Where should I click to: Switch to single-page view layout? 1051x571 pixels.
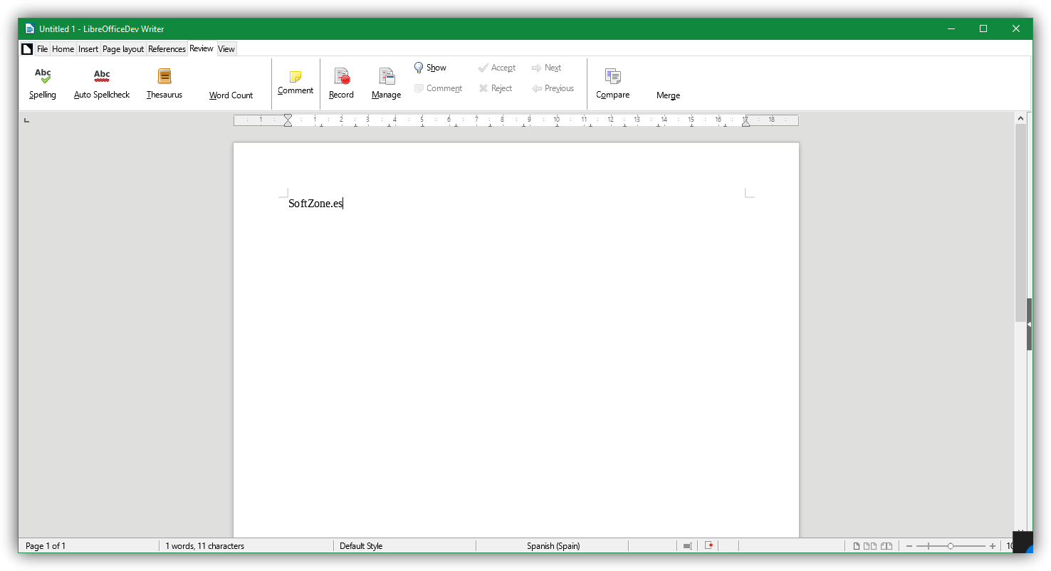click(x=857, y=546)
